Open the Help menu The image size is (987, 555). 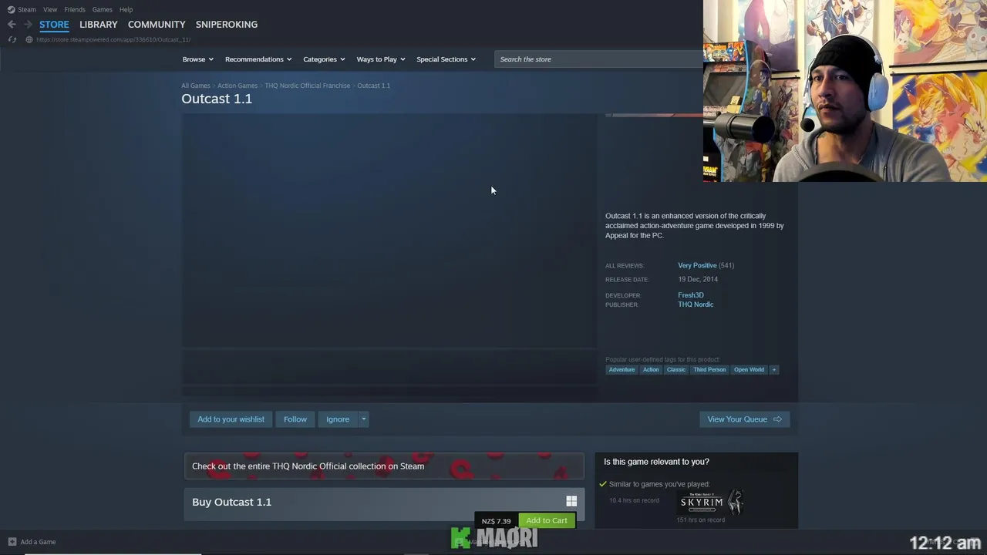126,9
